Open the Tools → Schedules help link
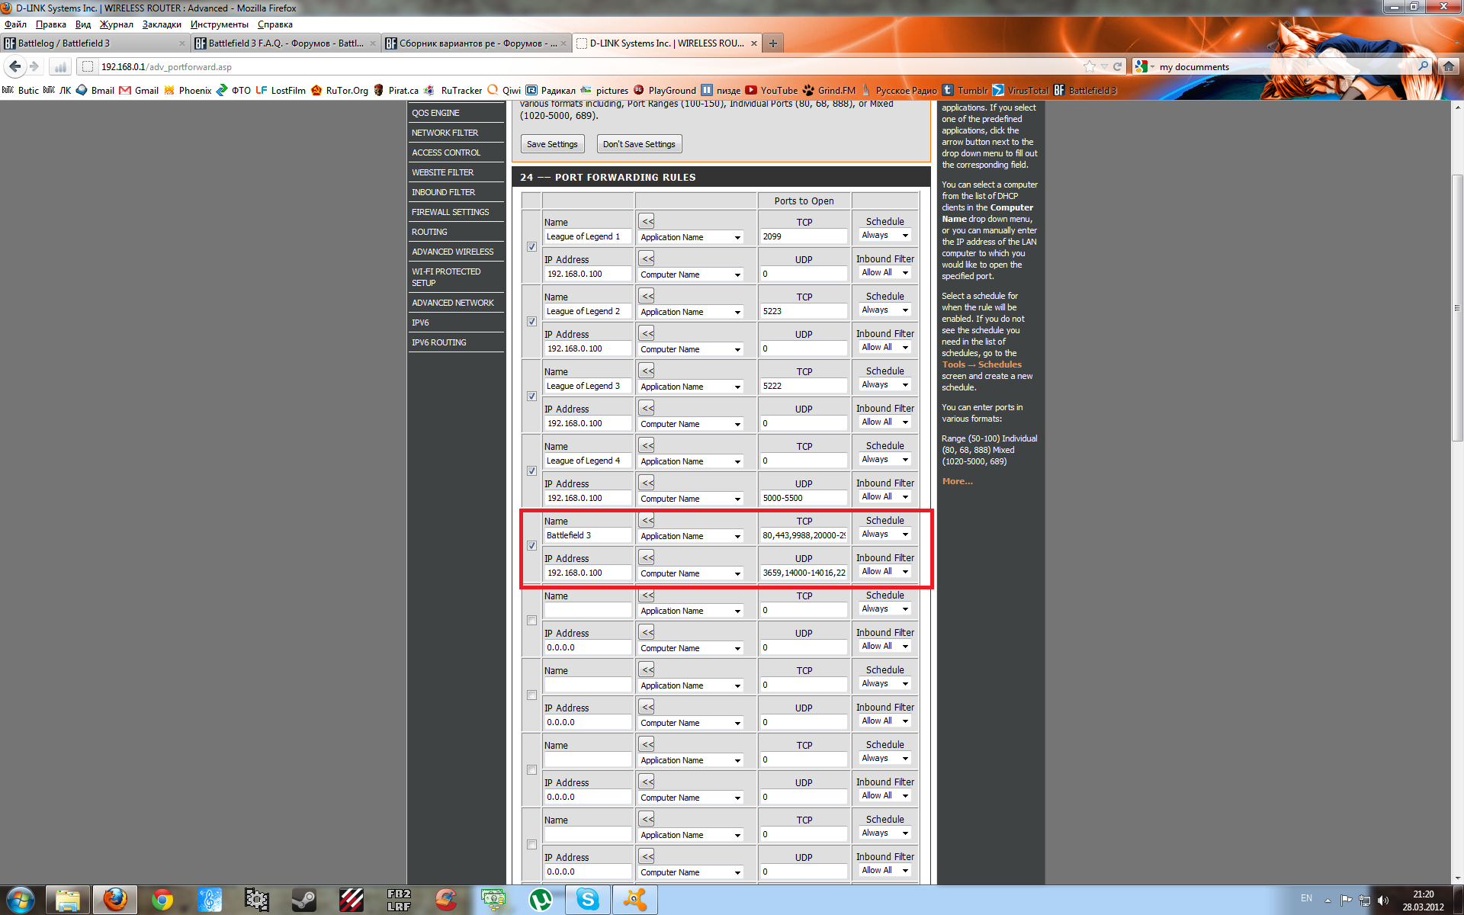 [981, 364]
